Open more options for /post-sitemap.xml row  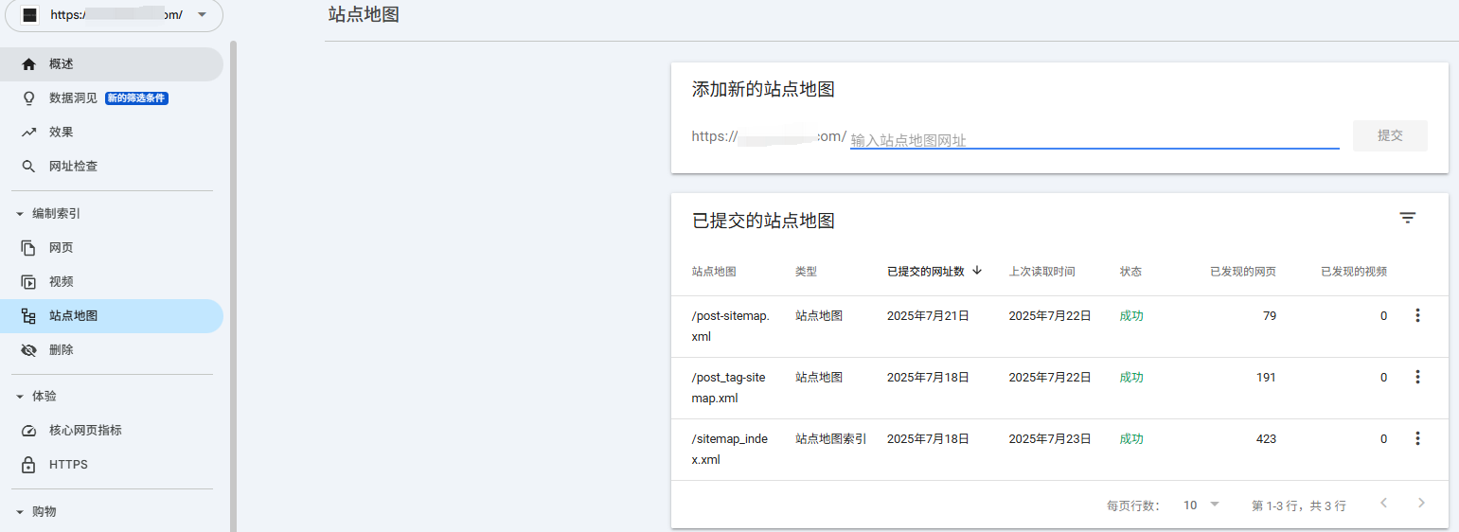(x=1417, y=315)
